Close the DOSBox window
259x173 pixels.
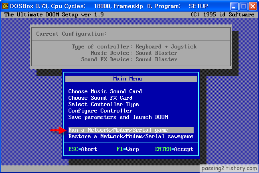[253, 6]
